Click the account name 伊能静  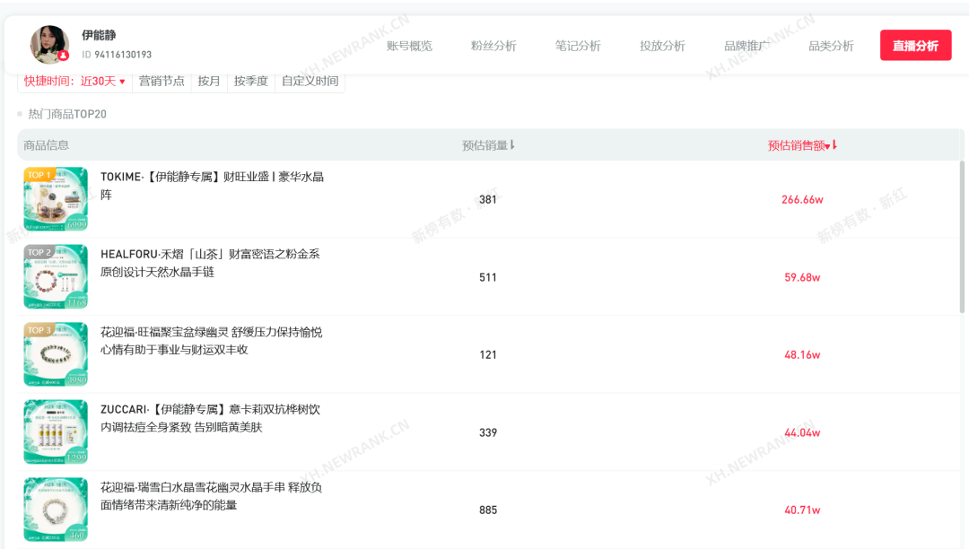click(99, 35)
